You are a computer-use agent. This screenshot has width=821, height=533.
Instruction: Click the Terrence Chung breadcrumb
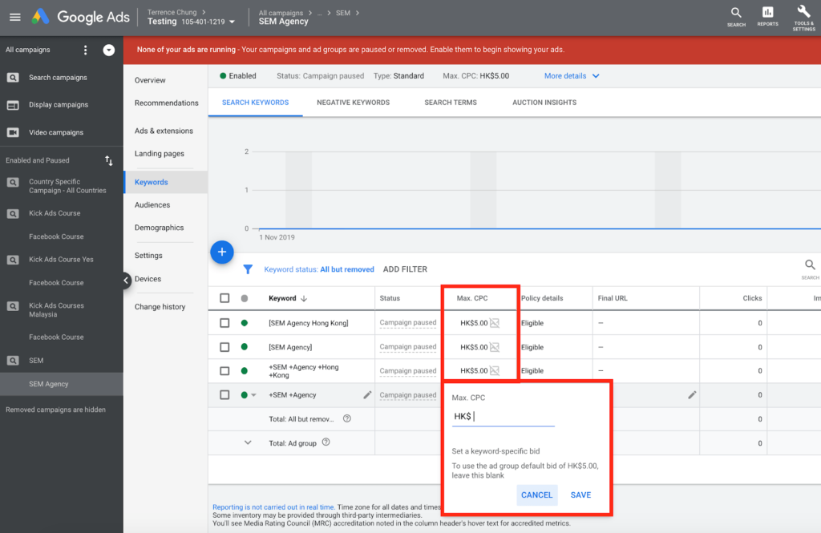[x=172, y=12]
